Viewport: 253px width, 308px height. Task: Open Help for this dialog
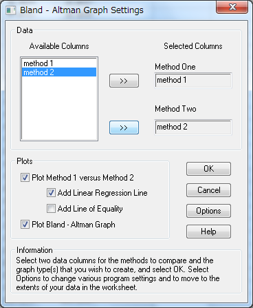[x=208, y=232]
